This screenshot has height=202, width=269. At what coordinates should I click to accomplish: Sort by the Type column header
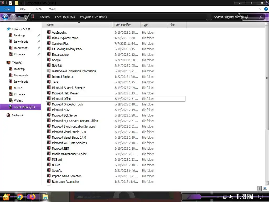point(154,25)
